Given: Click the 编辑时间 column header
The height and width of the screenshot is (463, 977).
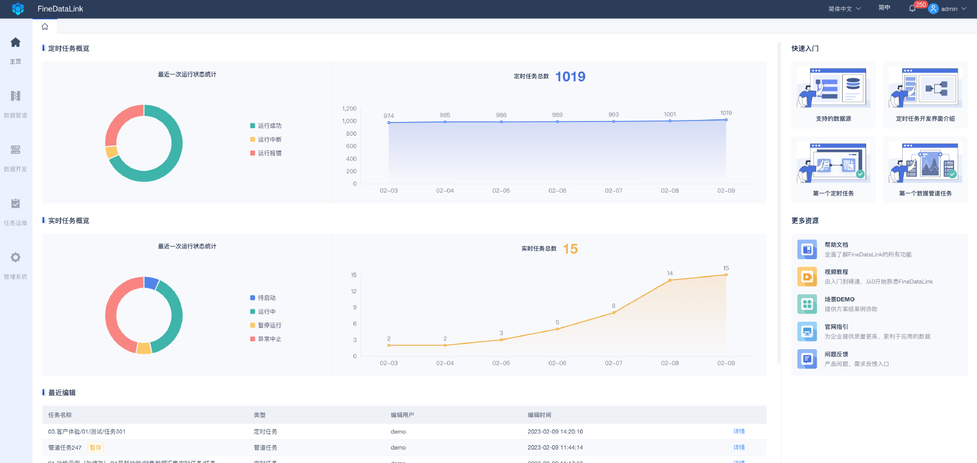Looking at the screenshot, I should [x=539, y=415].
